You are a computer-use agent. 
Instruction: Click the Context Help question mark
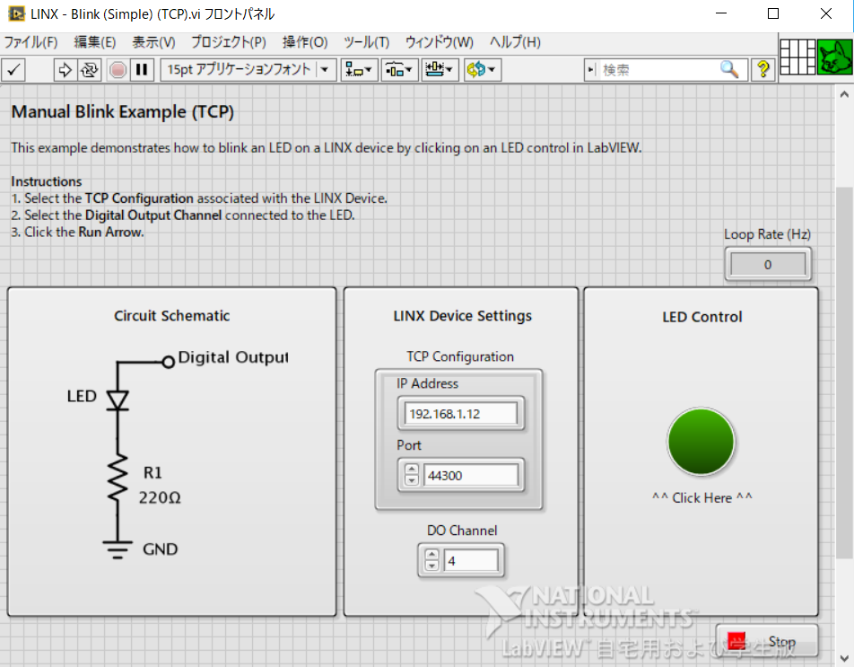tap(763, 69)
